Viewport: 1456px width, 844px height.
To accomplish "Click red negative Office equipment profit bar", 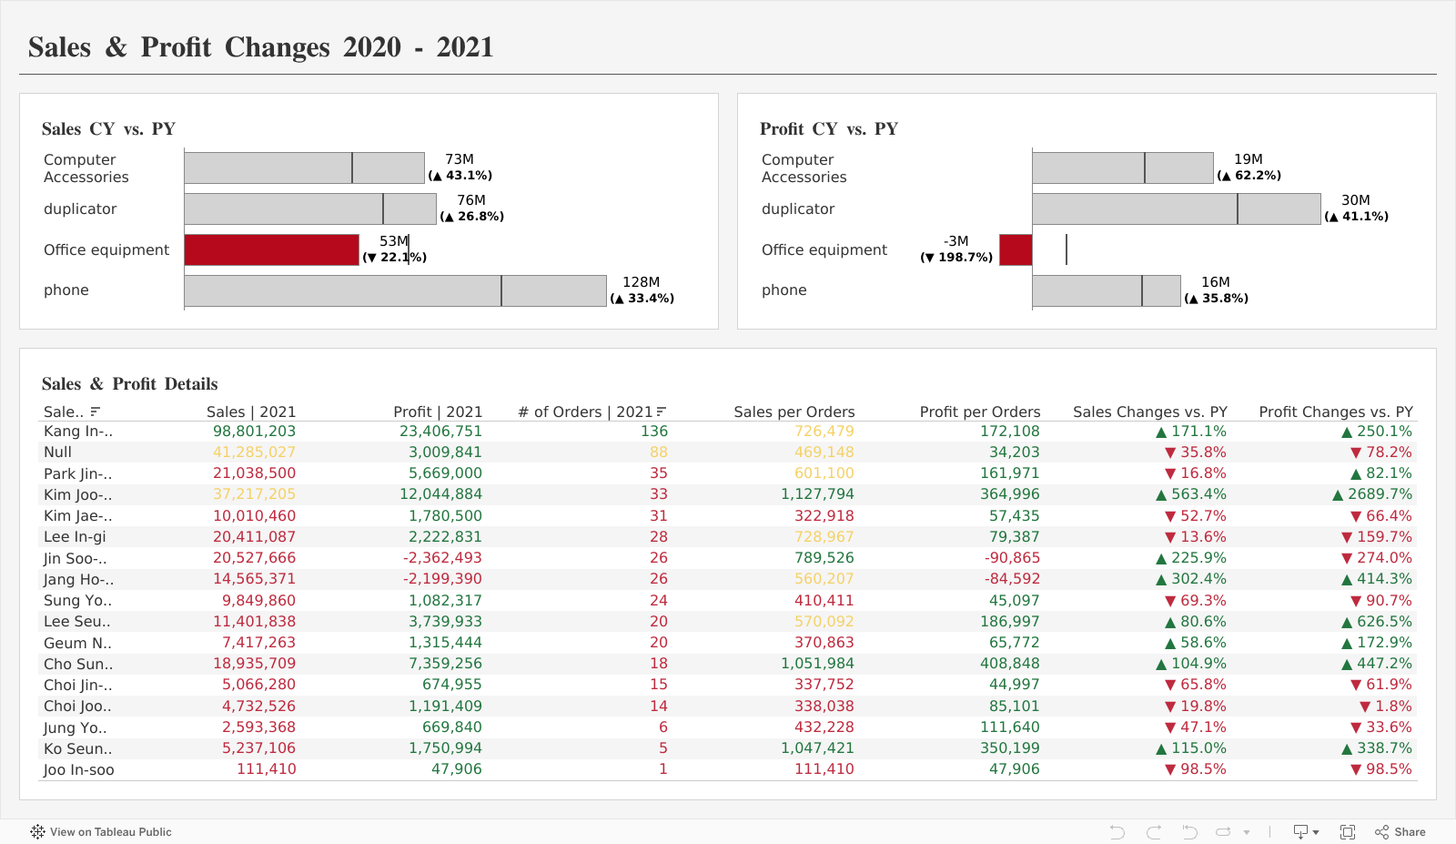I will [1016, 250].
